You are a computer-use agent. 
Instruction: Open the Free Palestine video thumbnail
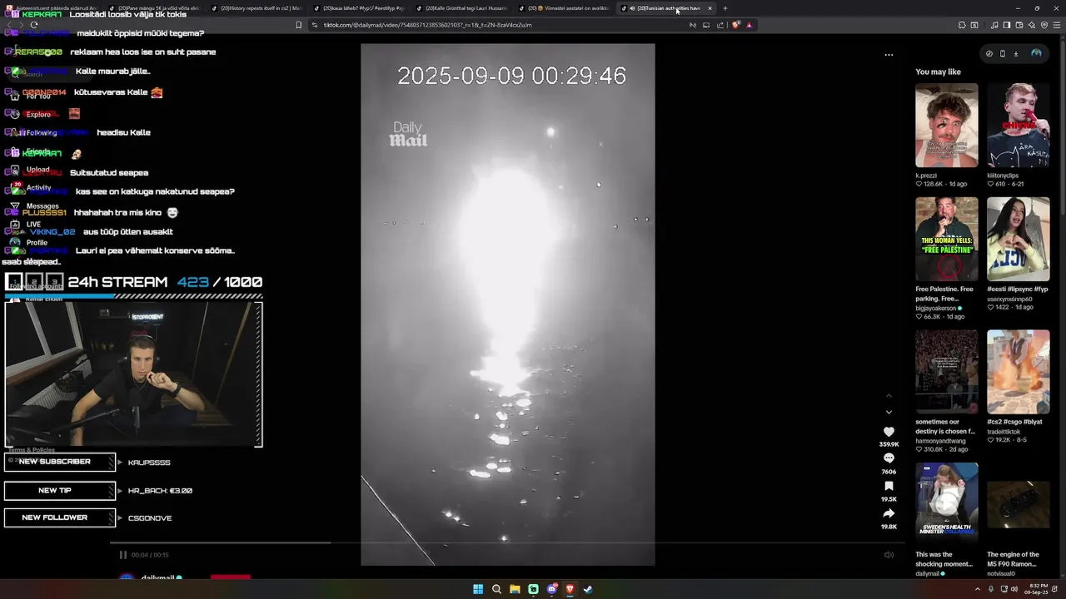coord(947,239)
